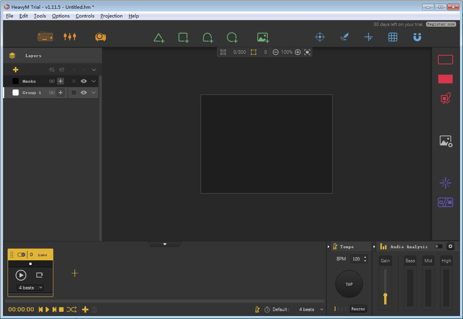Select the add rectangle shape tool

pos(183,37)
